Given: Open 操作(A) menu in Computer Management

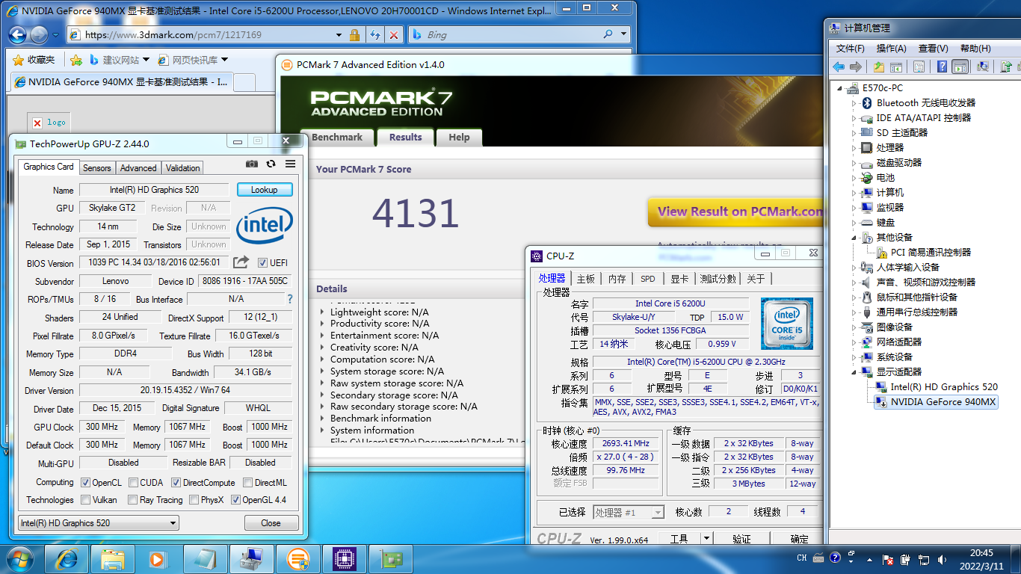Looking at the screenshot, I should (891, 48).
